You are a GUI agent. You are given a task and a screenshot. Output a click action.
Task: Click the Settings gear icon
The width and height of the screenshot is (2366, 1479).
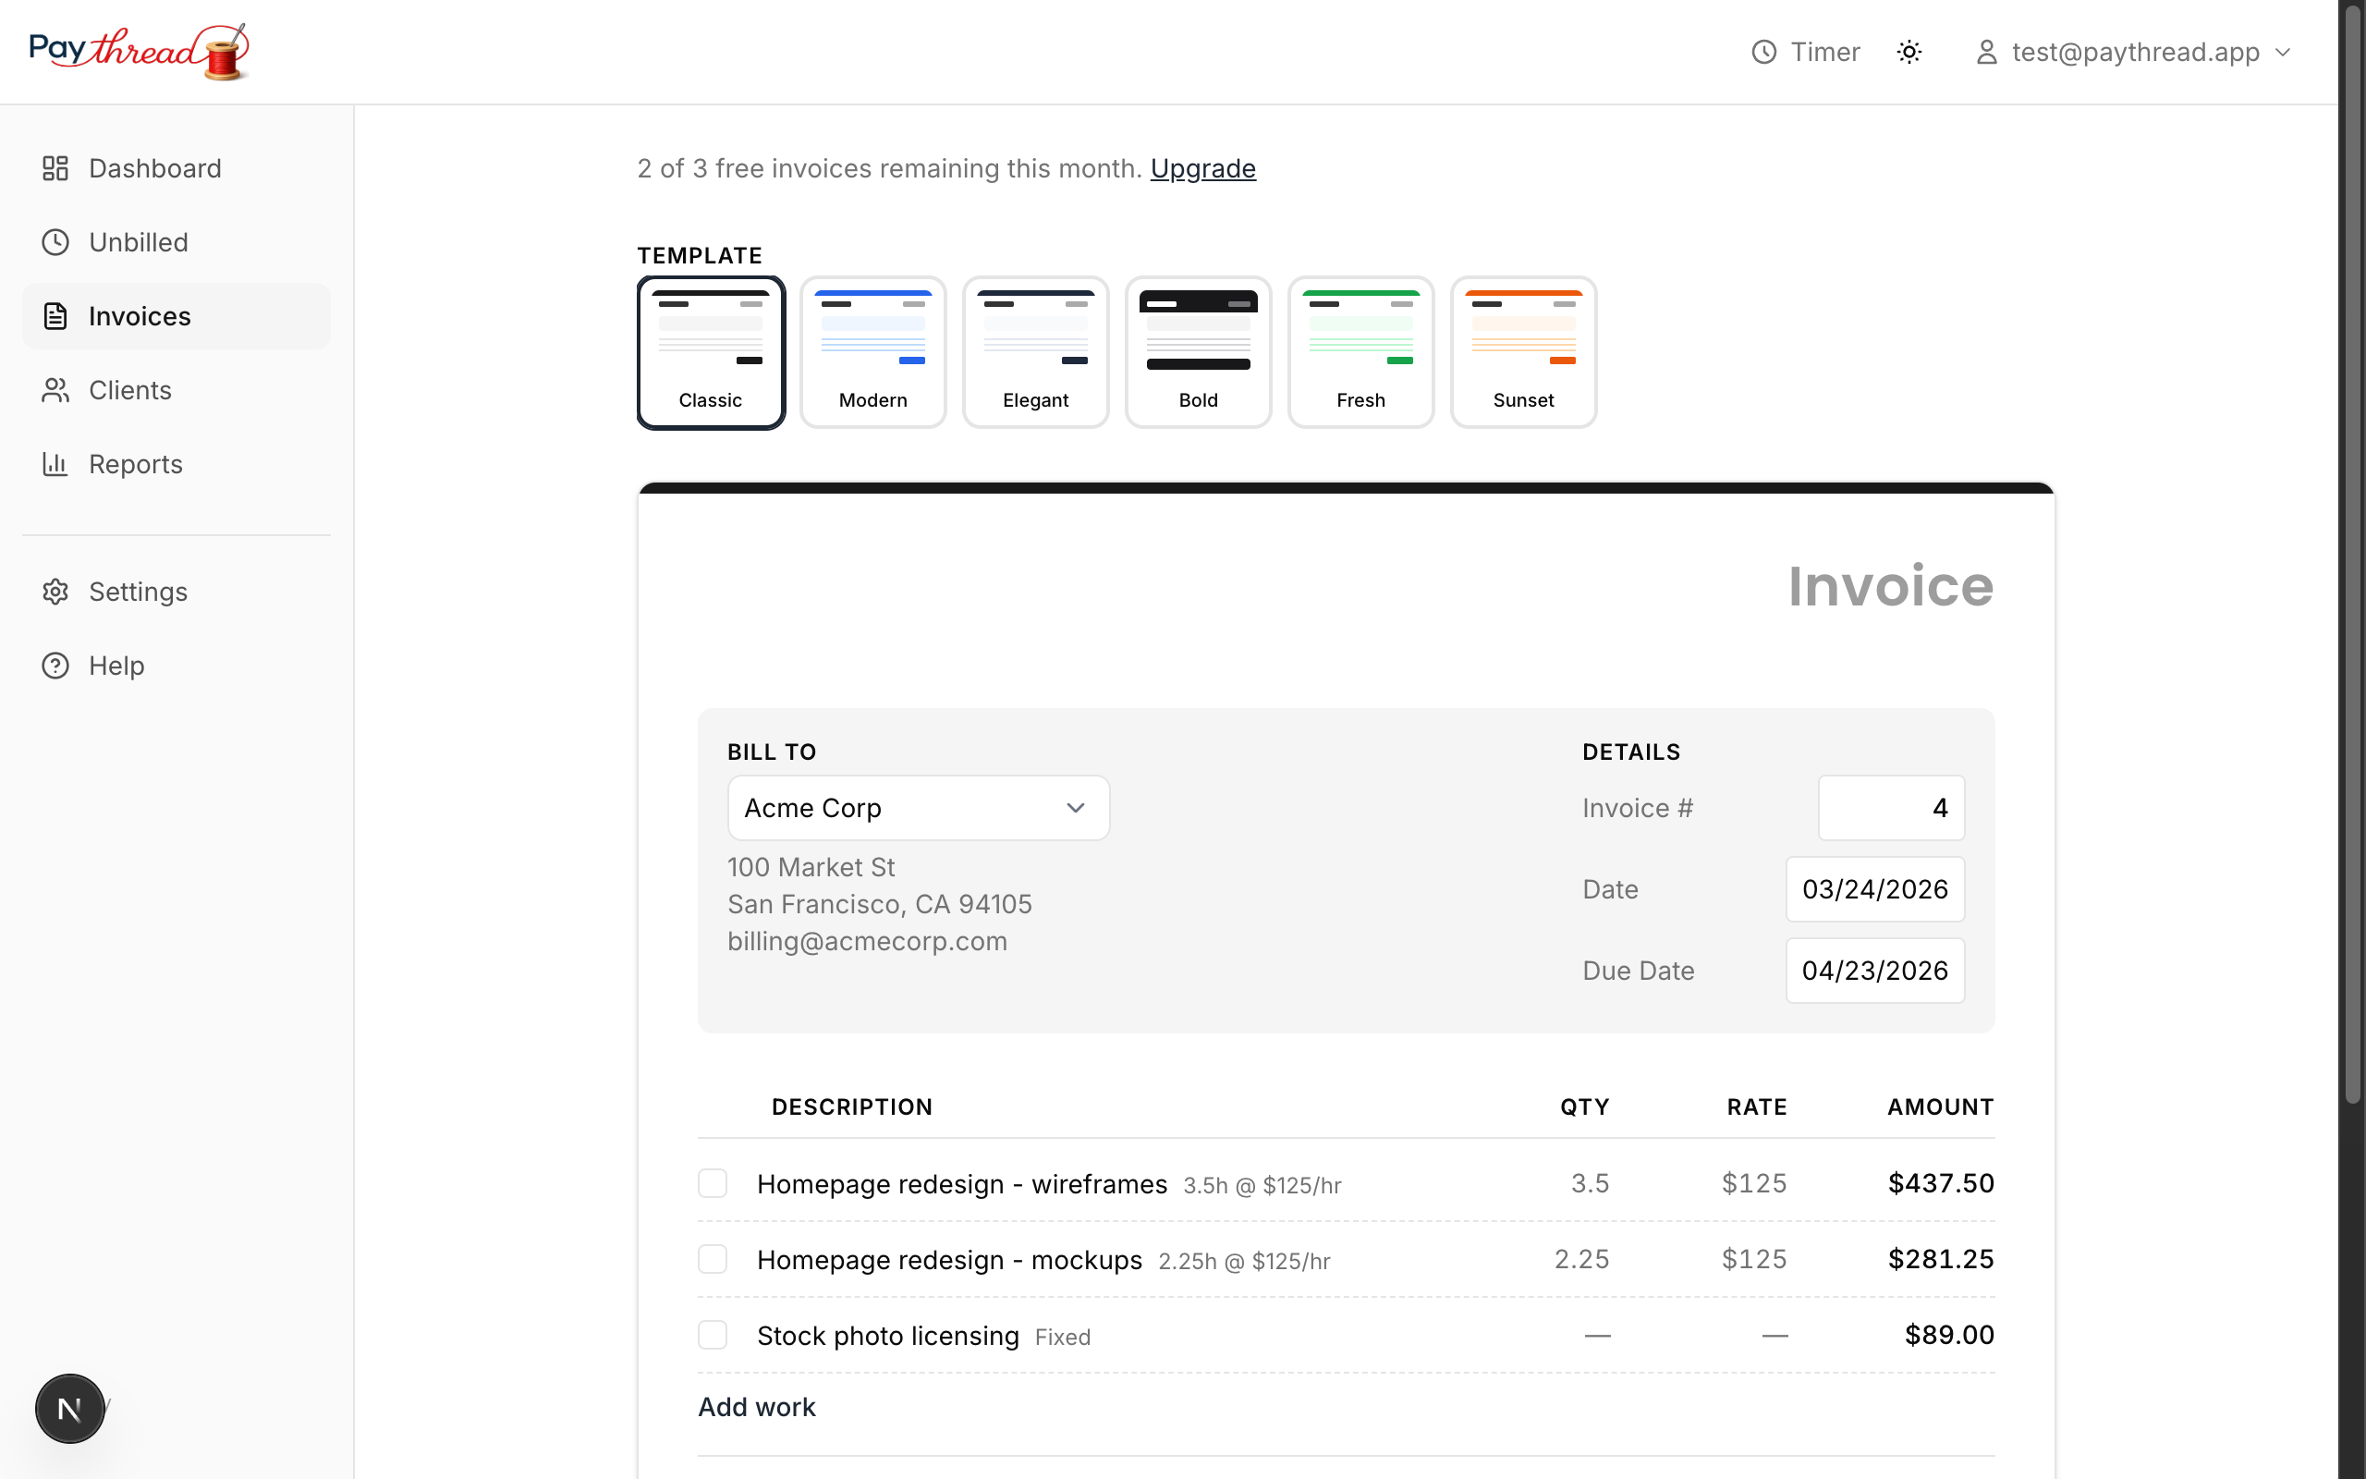click(x=55, y=591)
